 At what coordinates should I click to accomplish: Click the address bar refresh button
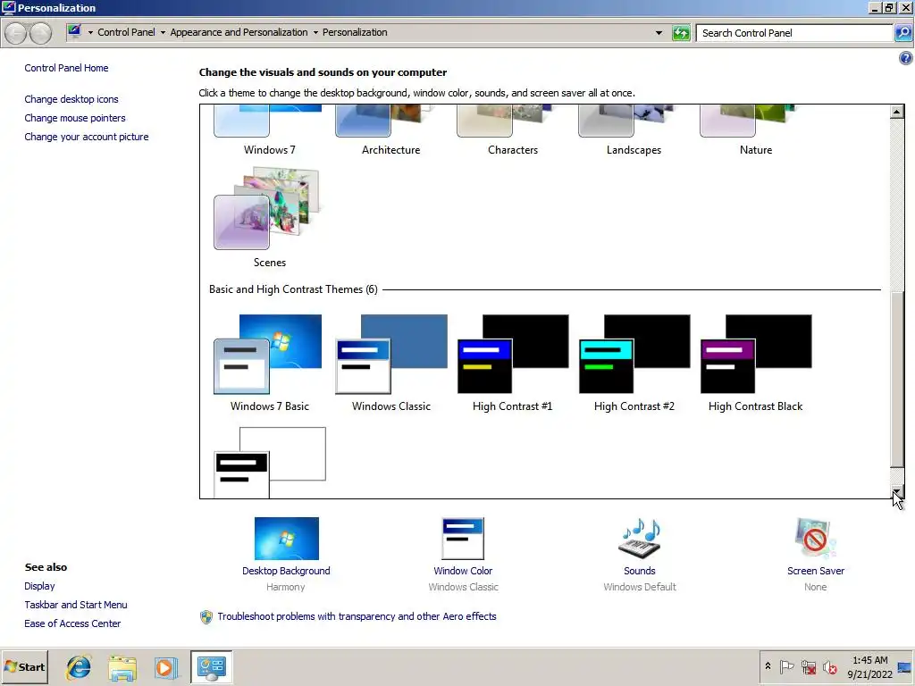pyautogui.click(x=681, y=33)
